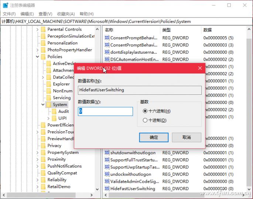Select the System key in the tree
Viewport: 253px width, 199px height.
point(60,105)
